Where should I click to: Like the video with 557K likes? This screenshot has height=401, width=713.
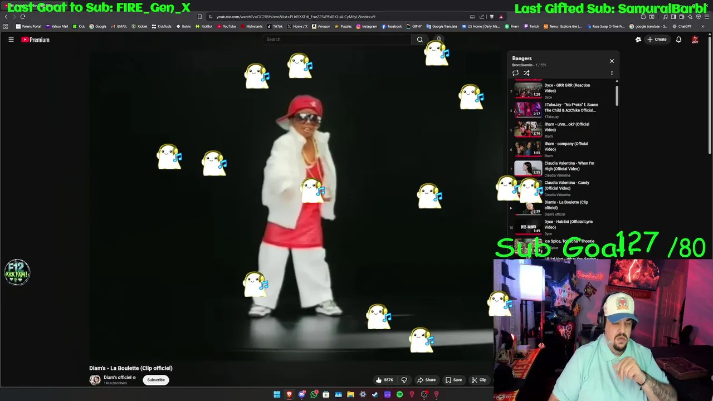(384, 380)
